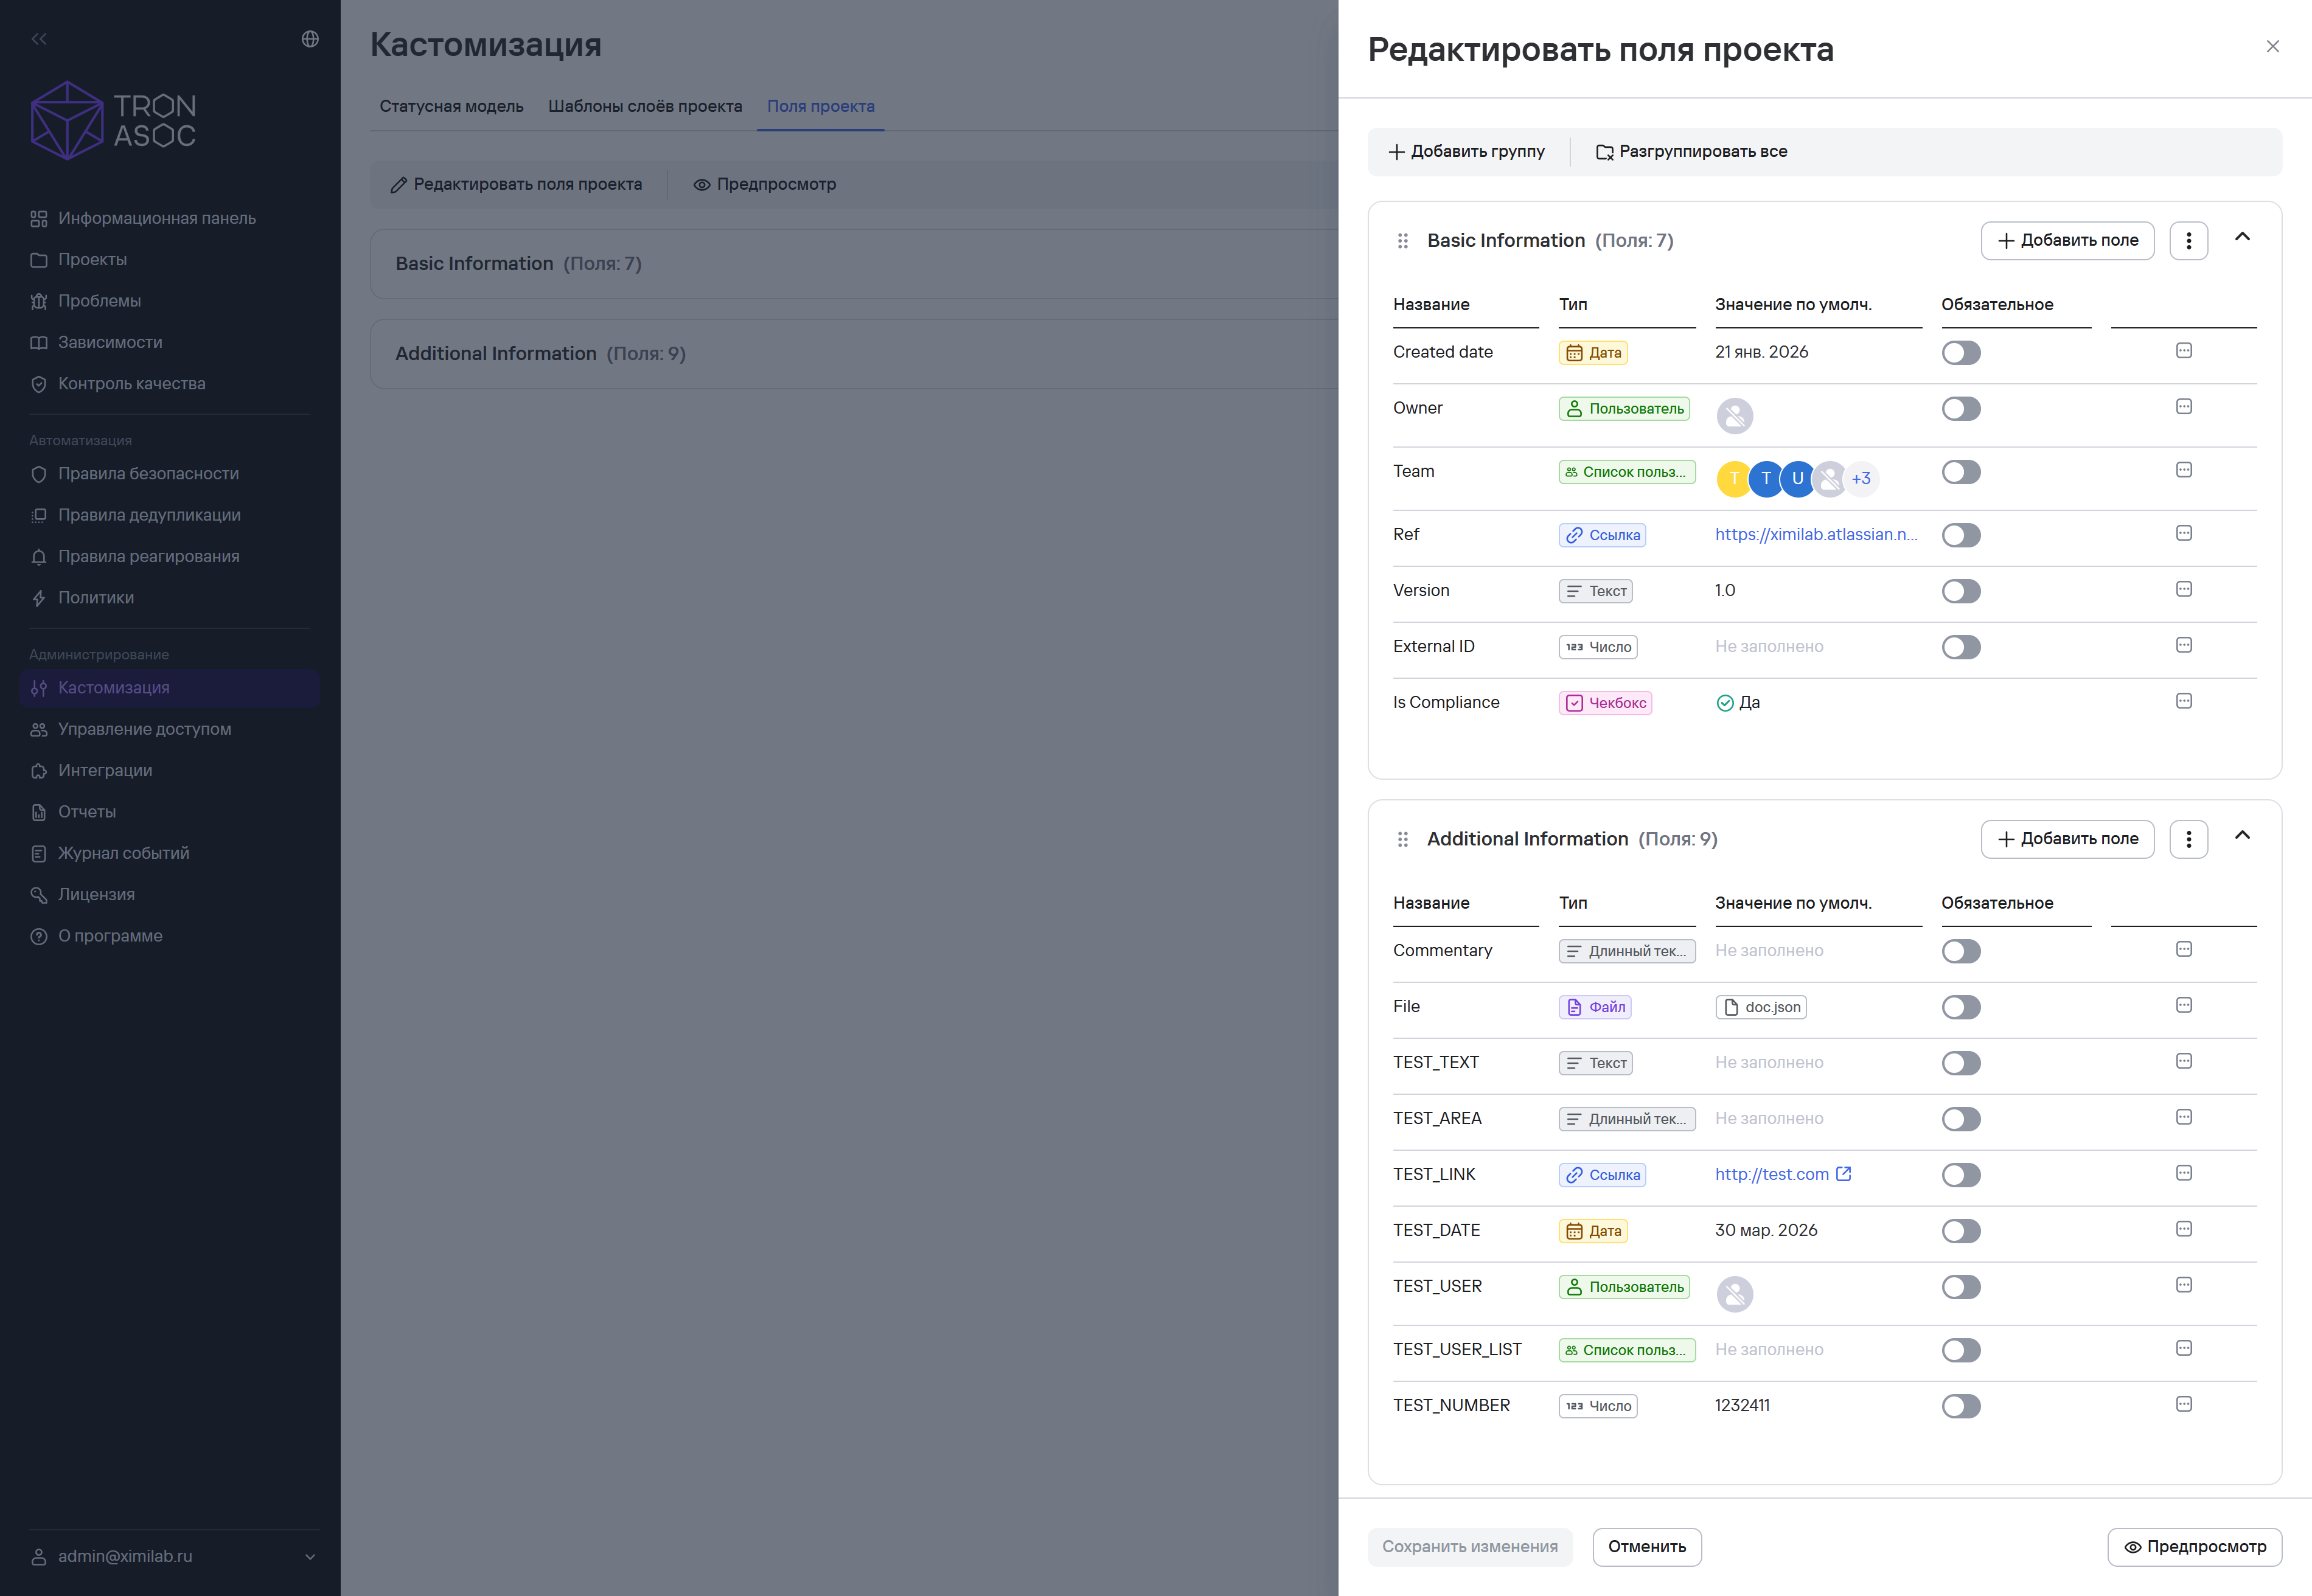Click Сохранить изменения button
The image size is (2312, 1596).
click(1470, 1547)
